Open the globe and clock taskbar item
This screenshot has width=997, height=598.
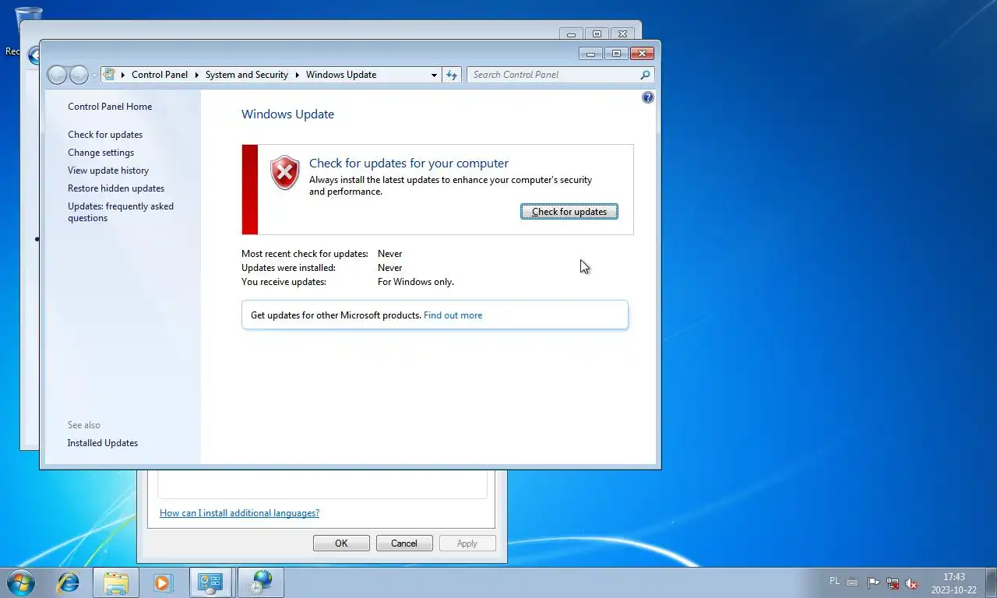(x=260, y=582)
